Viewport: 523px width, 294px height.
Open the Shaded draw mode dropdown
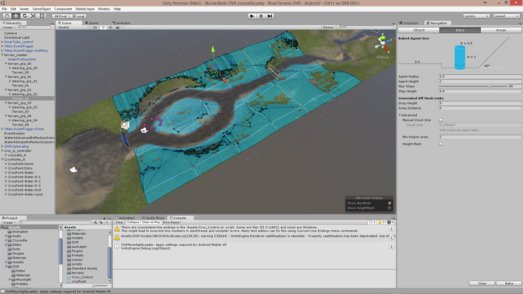73,27
